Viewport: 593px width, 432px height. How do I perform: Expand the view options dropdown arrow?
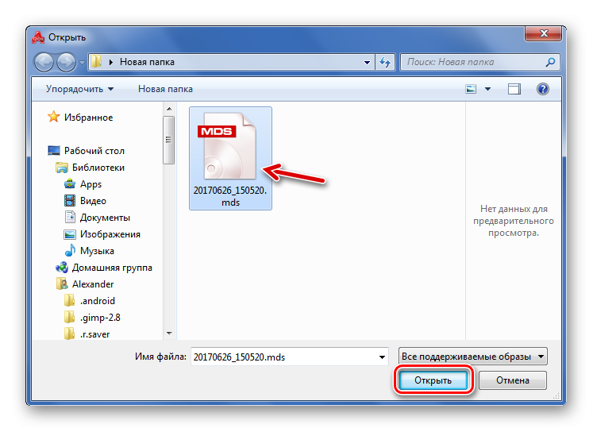coord(487,89)
